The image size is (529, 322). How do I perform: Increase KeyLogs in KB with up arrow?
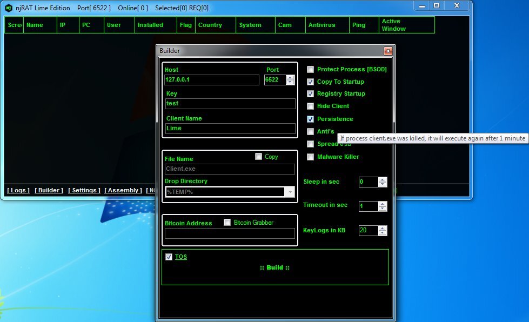[383, 229]
